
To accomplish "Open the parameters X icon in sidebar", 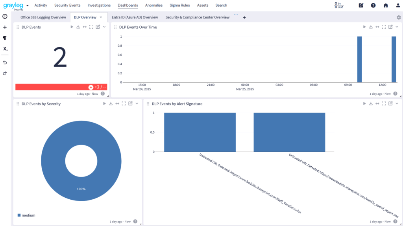I will tap(5, 49).
